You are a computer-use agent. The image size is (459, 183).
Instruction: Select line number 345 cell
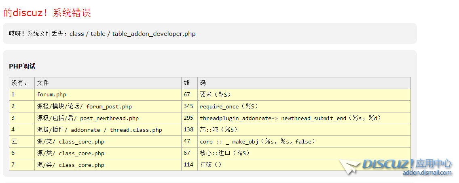tap(188, 106)
